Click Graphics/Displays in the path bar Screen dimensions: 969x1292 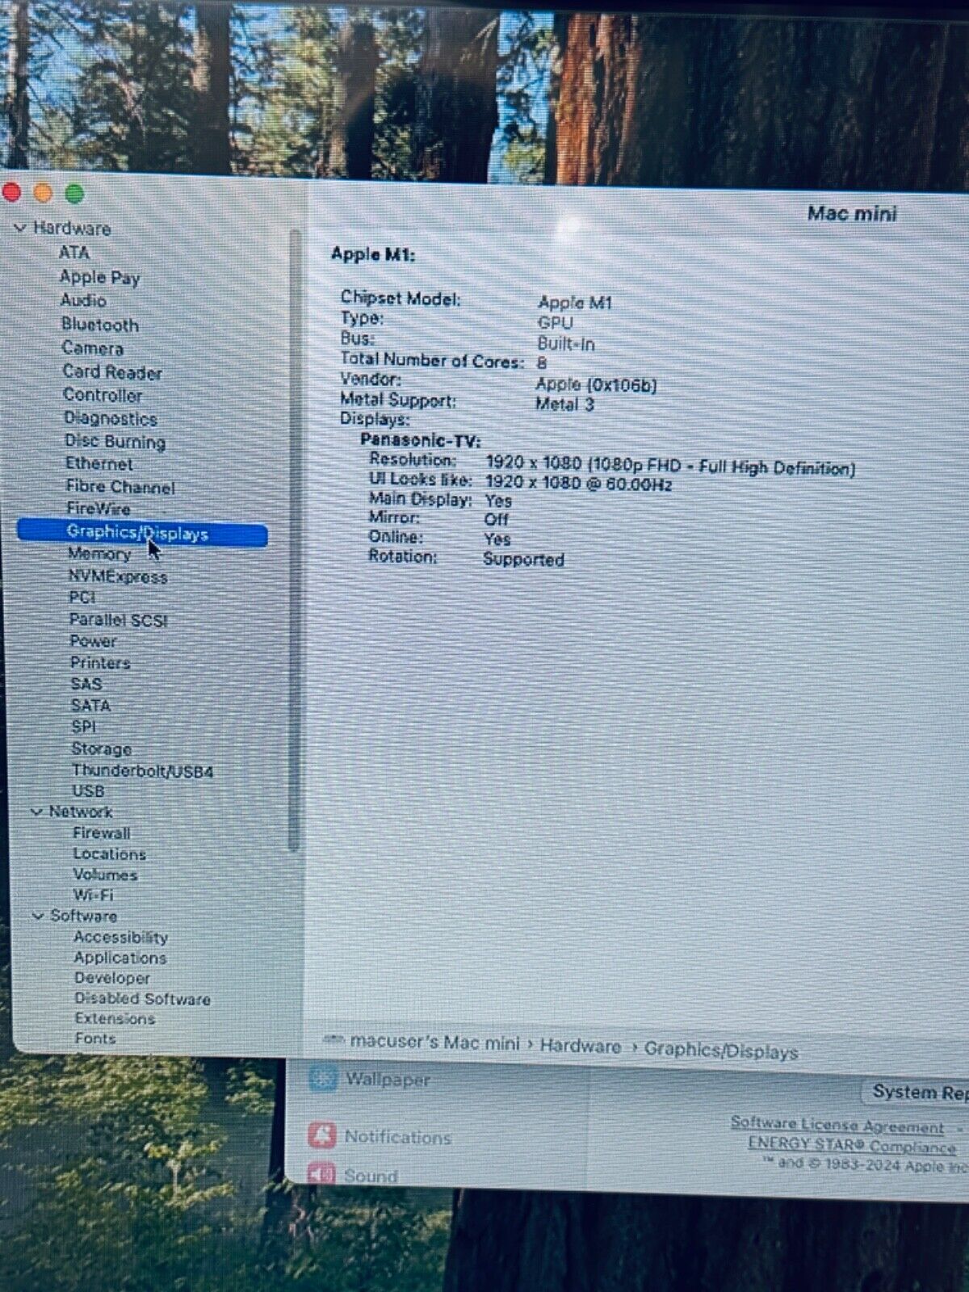tap(721, 1051)
